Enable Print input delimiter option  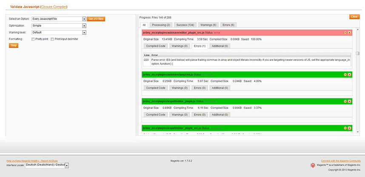pos(52,39)
